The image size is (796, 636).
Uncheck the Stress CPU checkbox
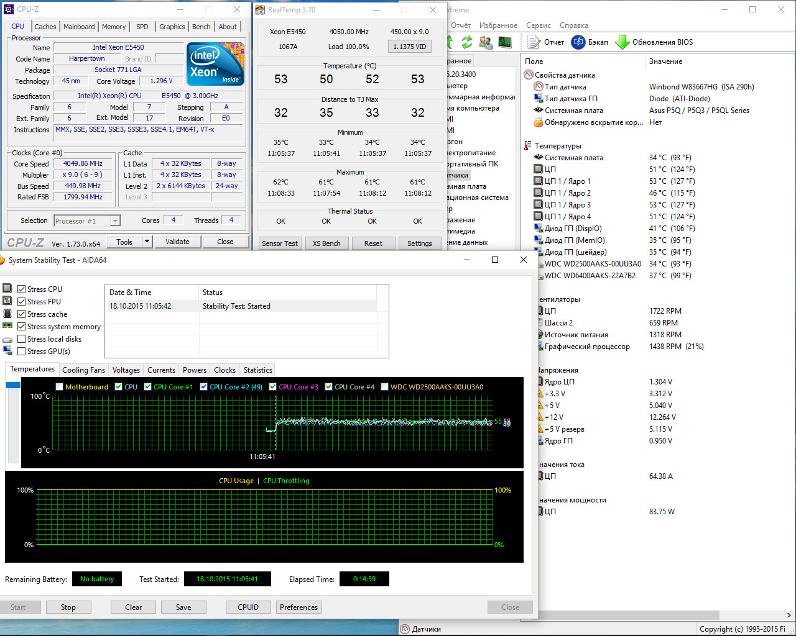click(22, 289)
